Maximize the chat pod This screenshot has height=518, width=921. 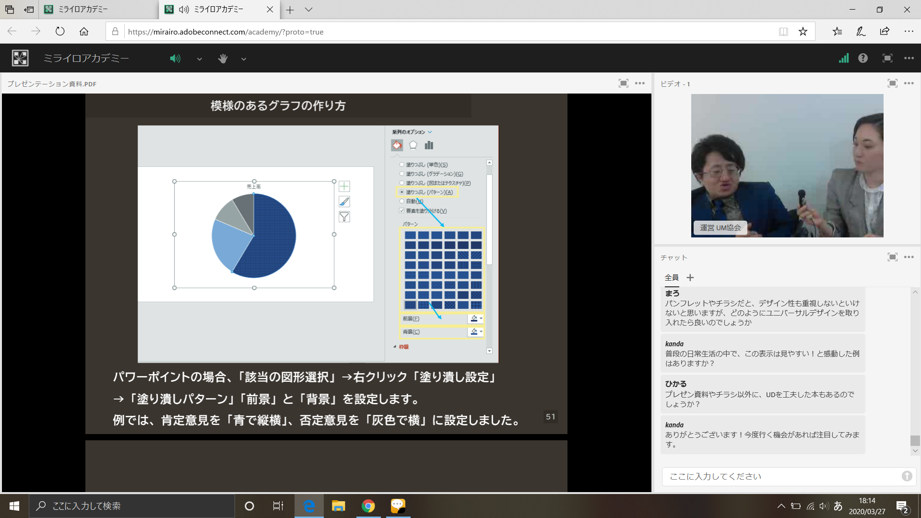click(x=892, y=257)
